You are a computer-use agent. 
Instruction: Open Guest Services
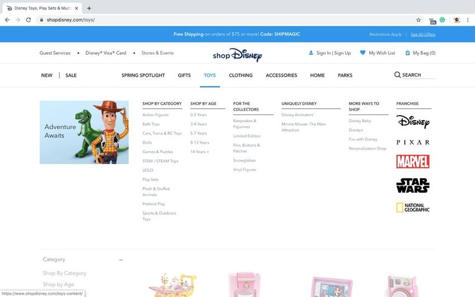(55, 52)
